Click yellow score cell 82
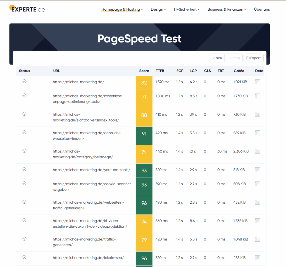This screenshot has height=267, width=286. [144, 83]
